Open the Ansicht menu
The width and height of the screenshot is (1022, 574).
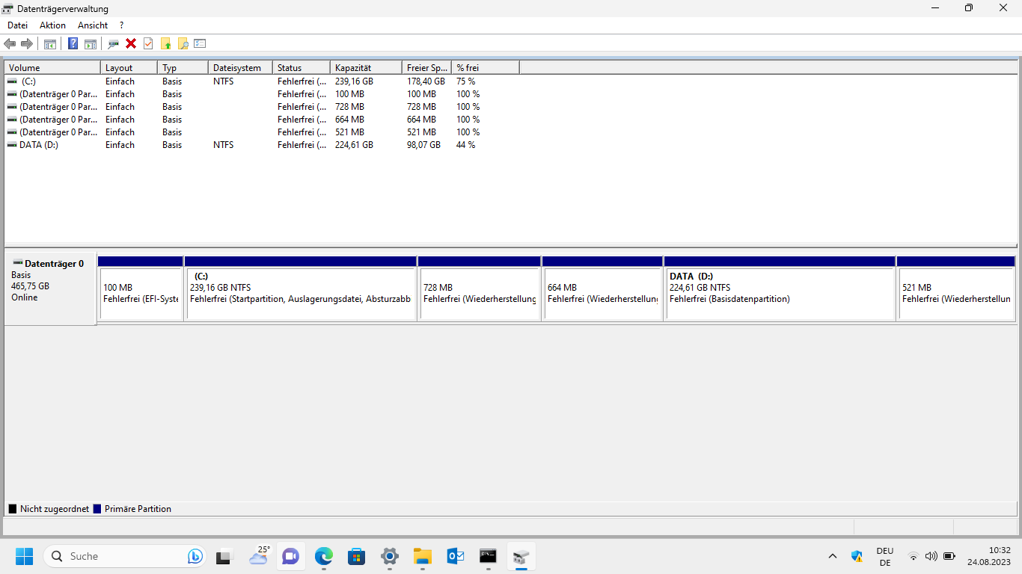click(93, 25)
